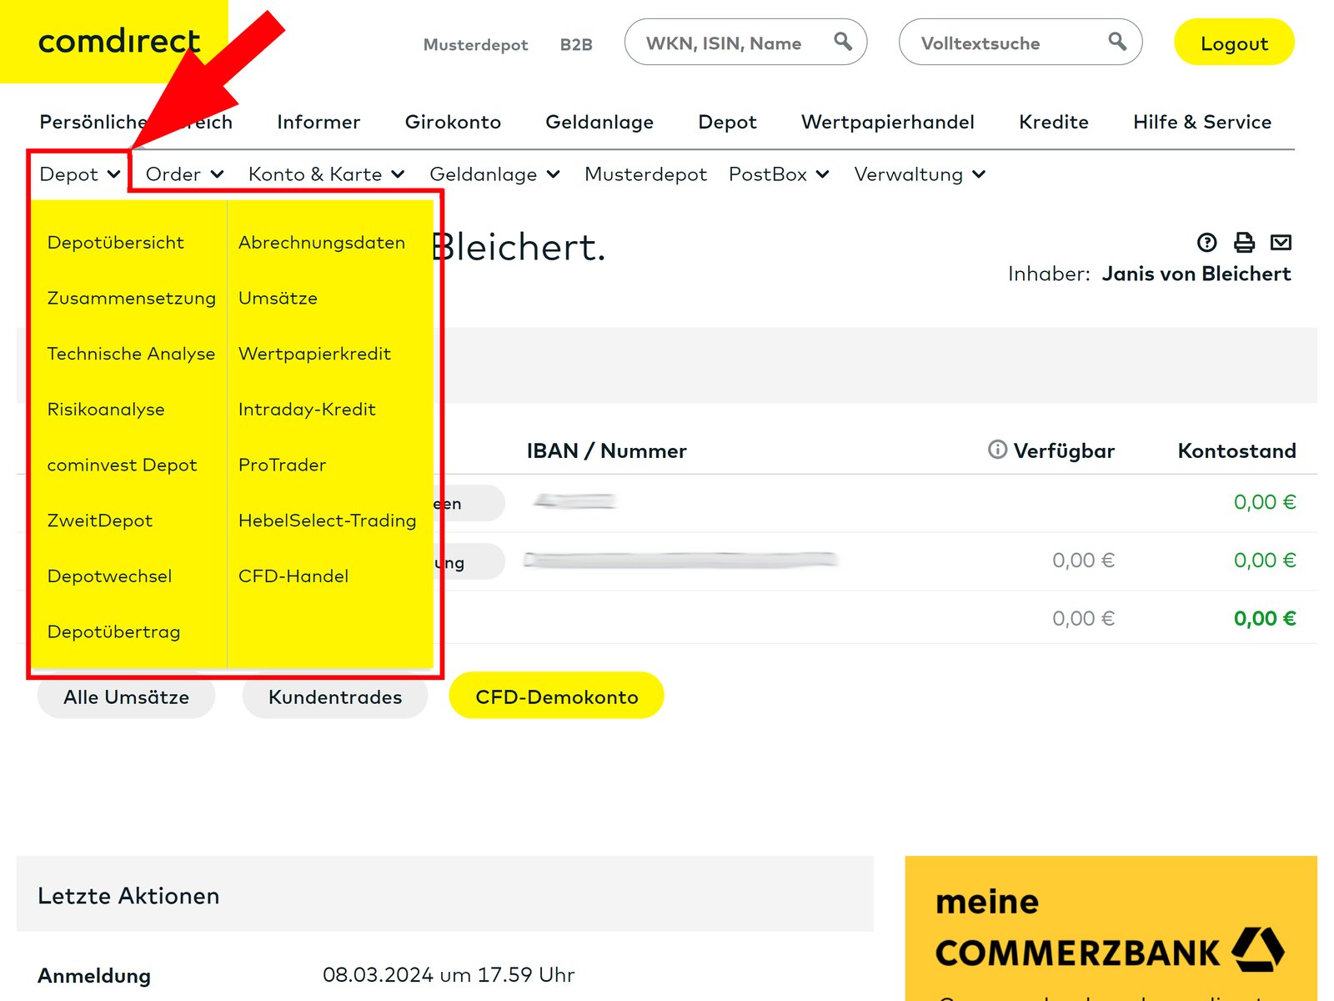Screen dimensions: 1334x1001
Task: Select Hilfe & Service from the navigation
Action: click(1201, 122)
